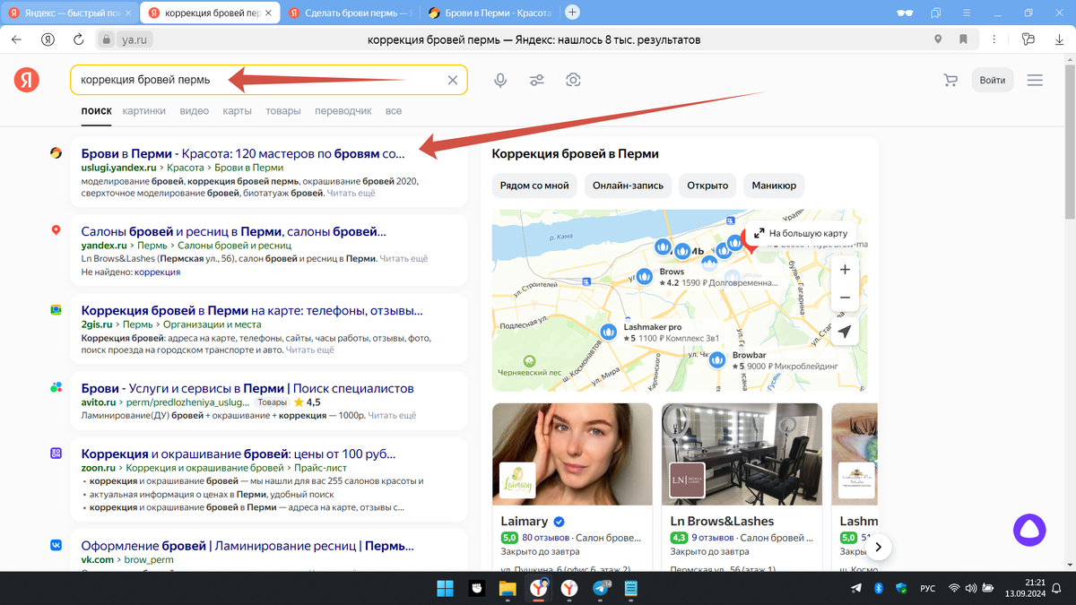Expand 'Читать ещё' under uslugi.yandex.ru result
1076x605 pixels.
tap(351, 193)
